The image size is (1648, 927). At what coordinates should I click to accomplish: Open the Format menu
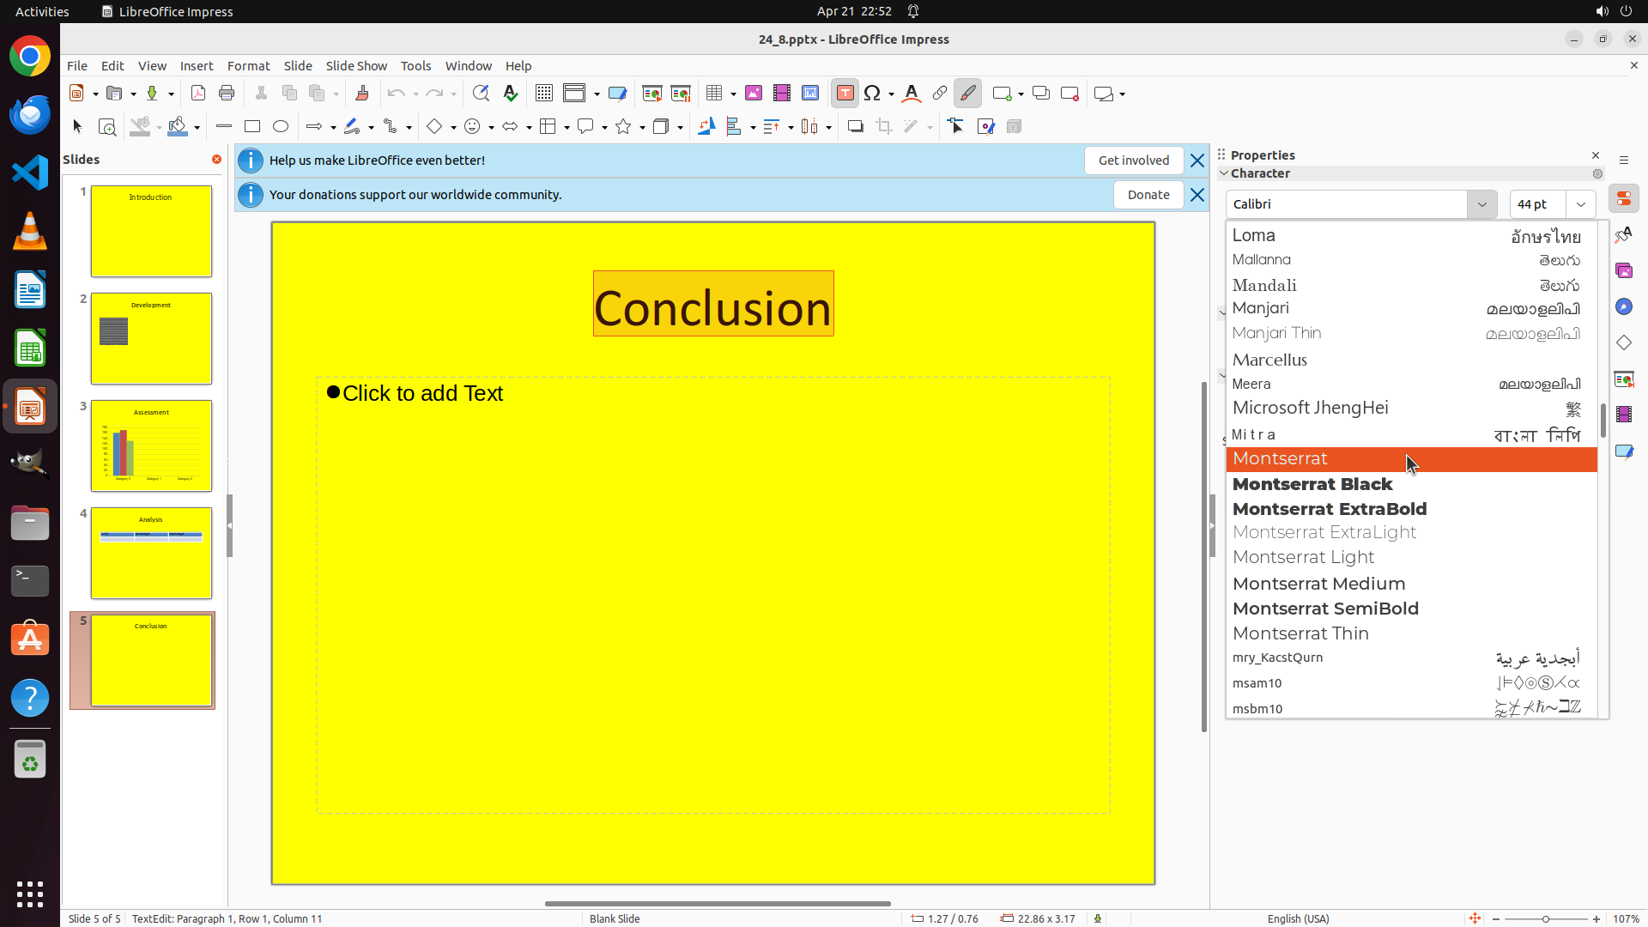[x=248, y=66]
